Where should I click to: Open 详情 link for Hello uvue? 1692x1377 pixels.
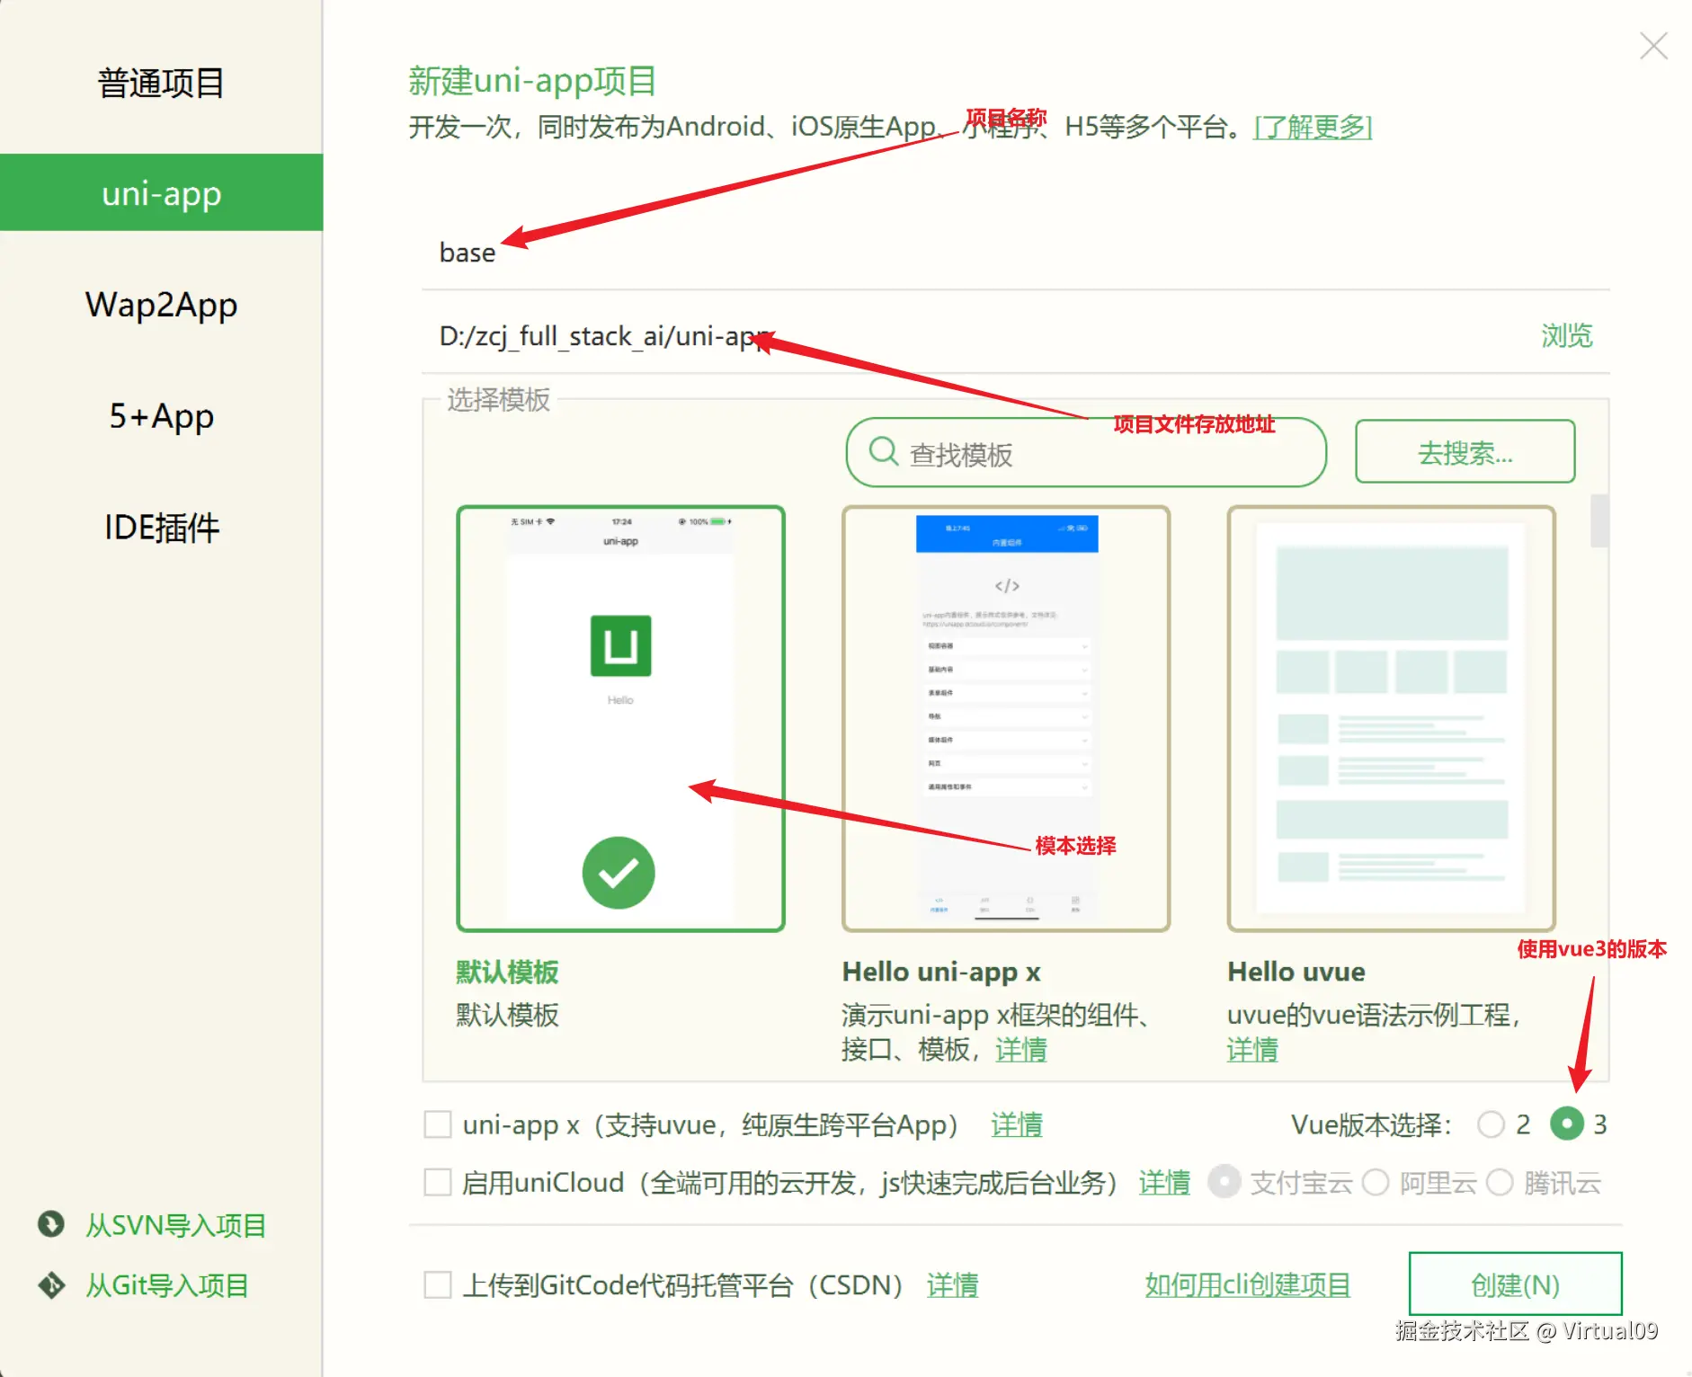(x=1252, y=1049)
